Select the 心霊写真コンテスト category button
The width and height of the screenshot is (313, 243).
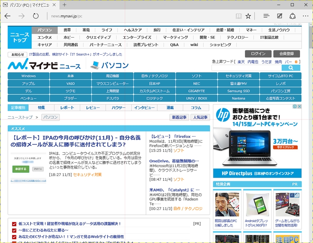(x=281, y=98)
